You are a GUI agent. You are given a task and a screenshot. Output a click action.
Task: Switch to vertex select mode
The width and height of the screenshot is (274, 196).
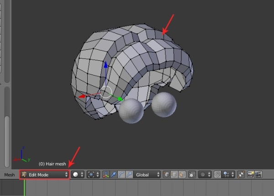[x=168, y=175]
